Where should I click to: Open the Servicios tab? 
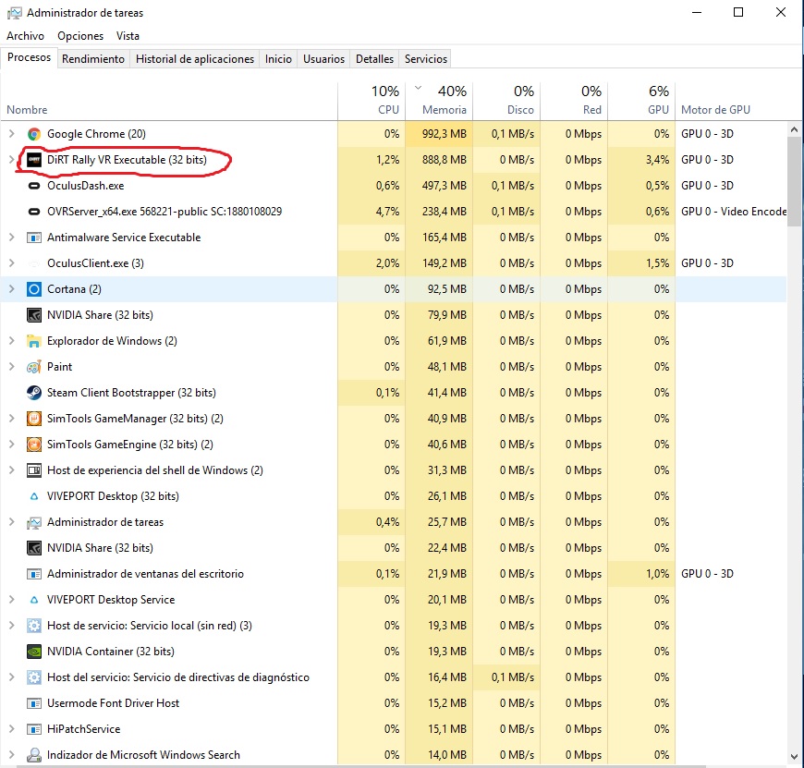pos(426,59)
